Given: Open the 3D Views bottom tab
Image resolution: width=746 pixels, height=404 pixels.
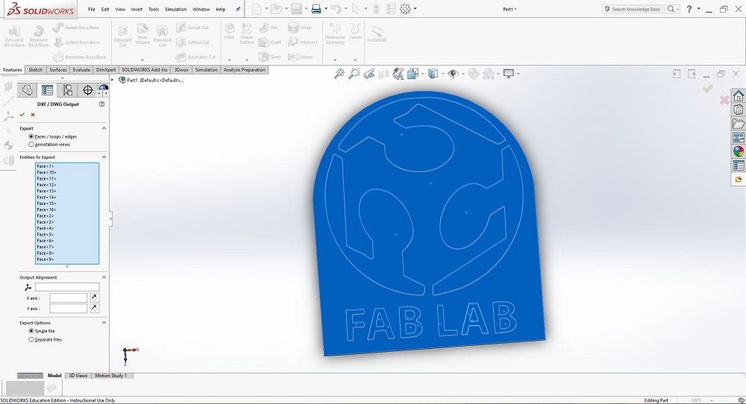Looking at the screenshot, I should [x=78, y=376].
